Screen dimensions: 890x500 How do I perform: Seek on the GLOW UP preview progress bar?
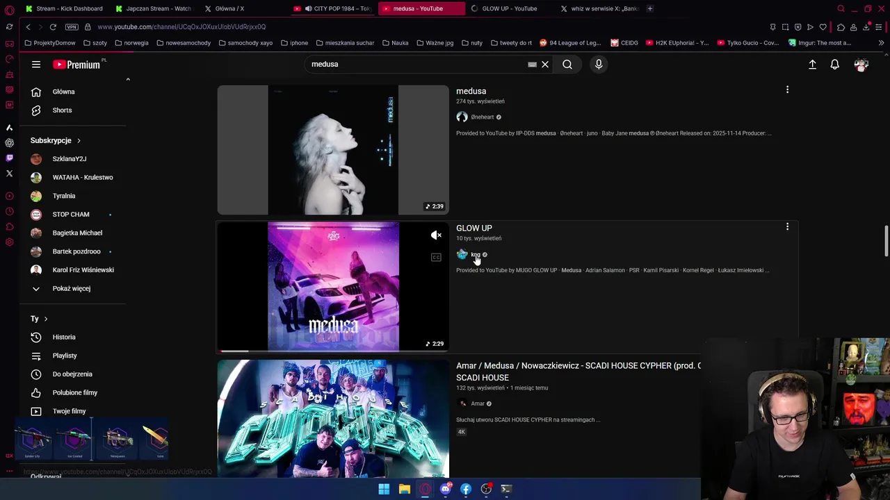333,351
